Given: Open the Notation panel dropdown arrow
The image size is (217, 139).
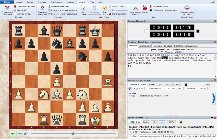Looking at the screenshot, I should point(212,42).
